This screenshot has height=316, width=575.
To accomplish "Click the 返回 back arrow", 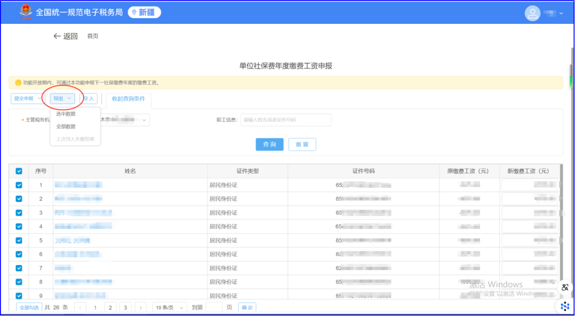I will 57,36.
